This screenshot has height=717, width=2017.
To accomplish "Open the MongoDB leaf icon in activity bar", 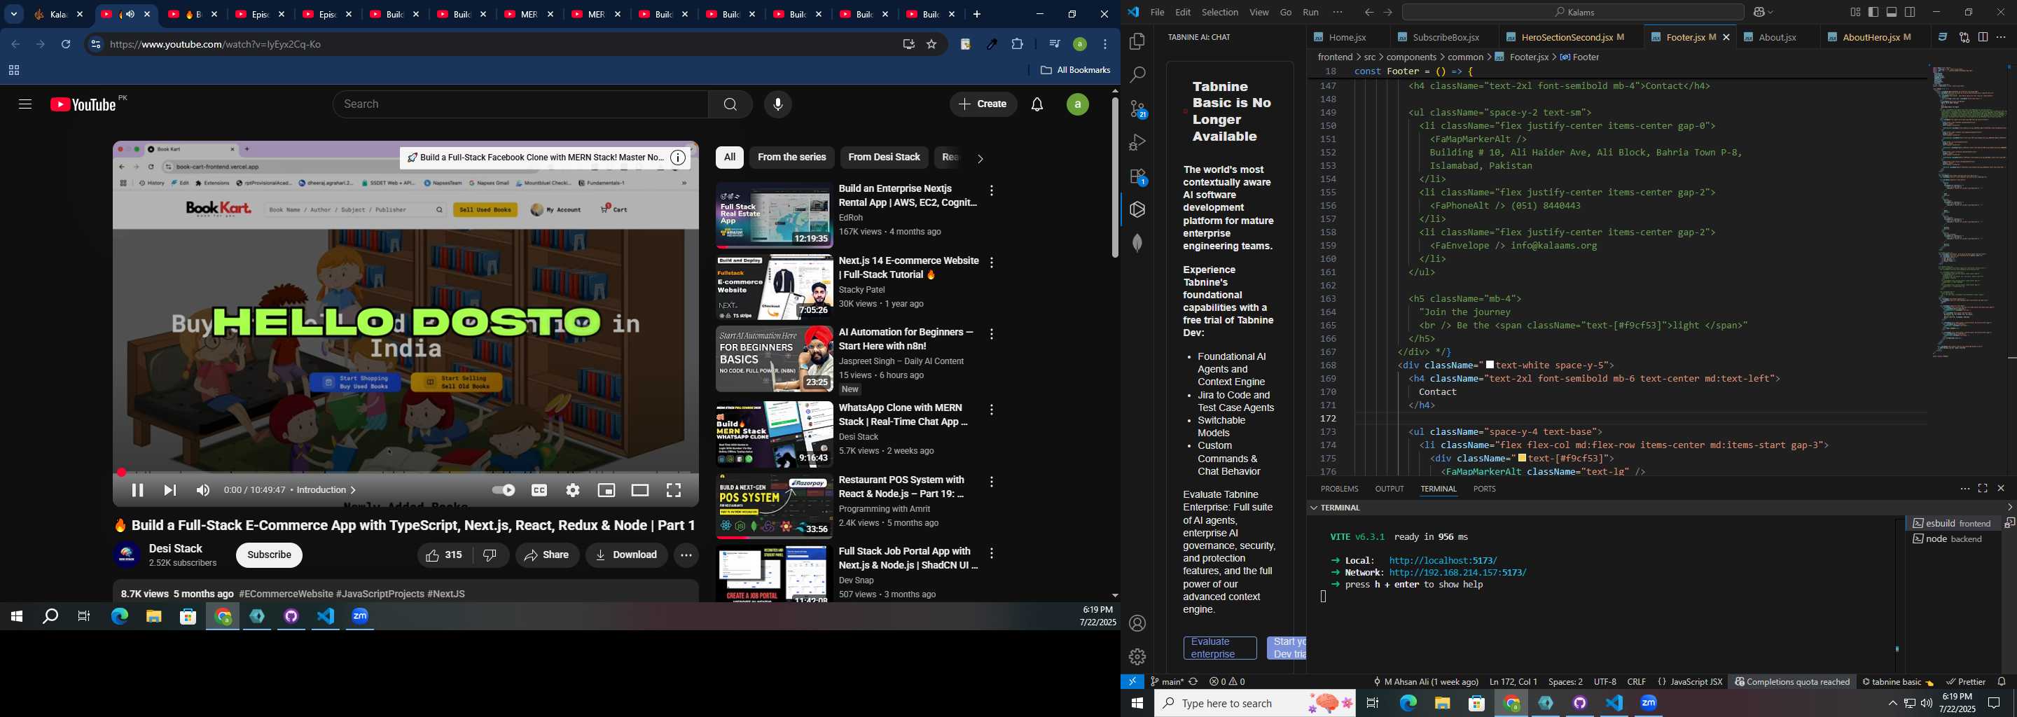I will 1137,244.
